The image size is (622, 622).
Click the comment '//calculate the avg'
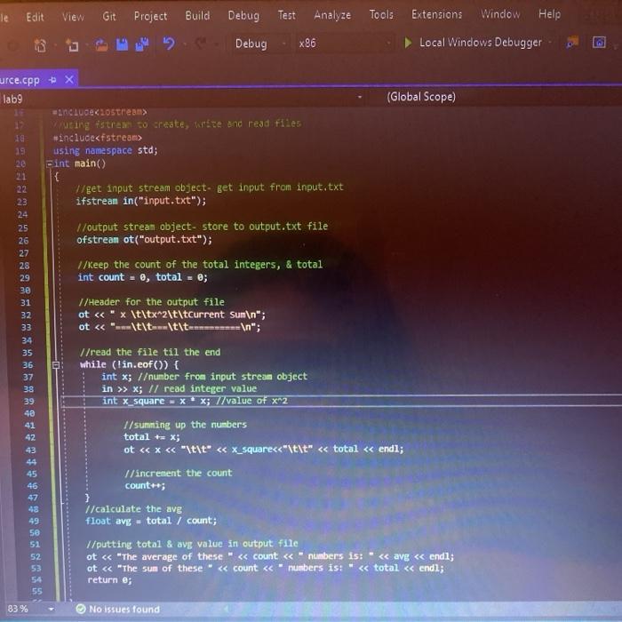click(133, 509)
